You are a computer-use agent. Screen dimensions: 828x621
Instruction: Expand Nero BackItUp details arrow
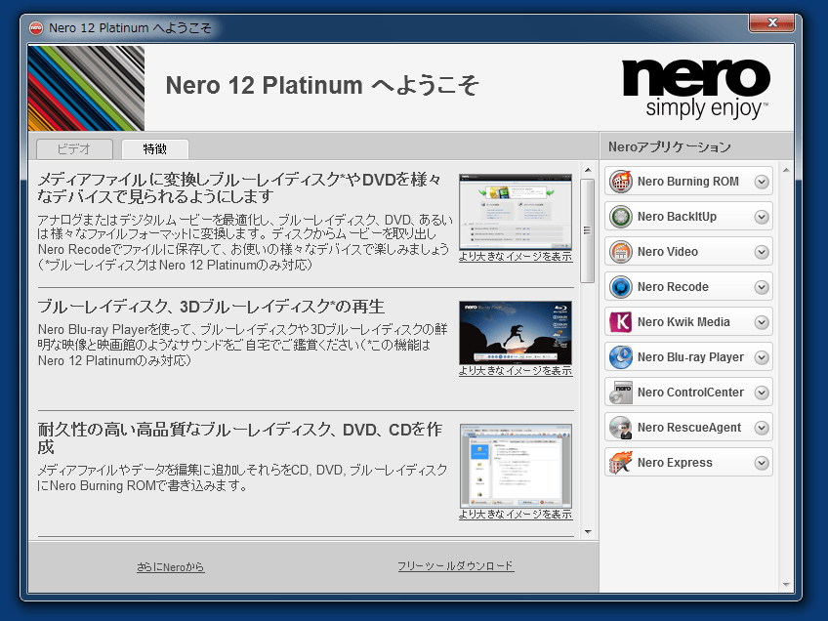762,217
